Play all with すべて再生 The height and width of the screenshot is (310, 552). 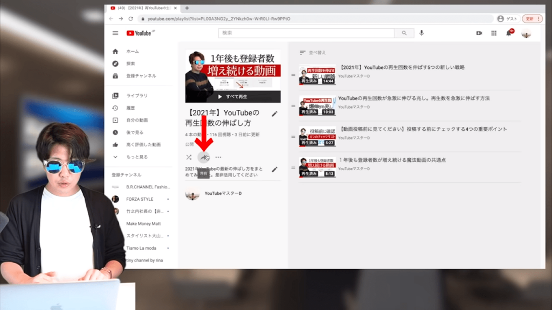point(233,97)
